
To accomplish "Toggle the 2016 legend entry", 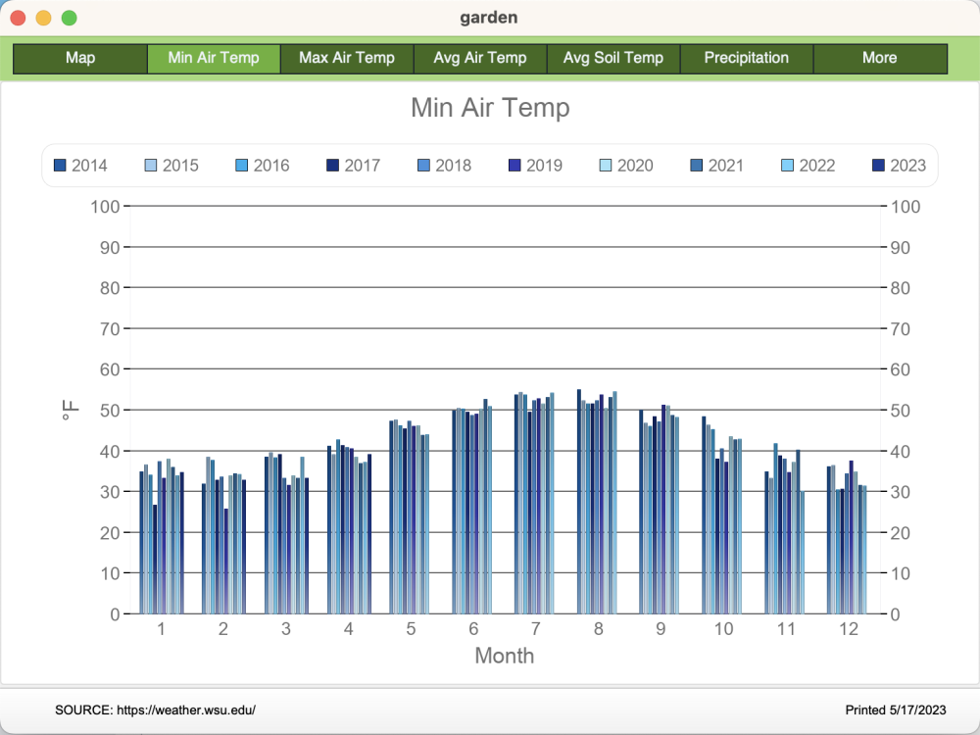I will tap(263, 166).
